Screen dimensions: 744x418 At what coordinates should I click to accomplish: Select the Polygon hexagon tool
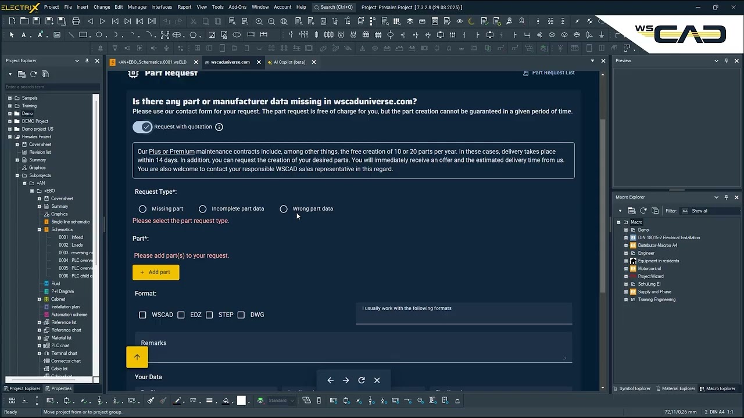point(193,35)
